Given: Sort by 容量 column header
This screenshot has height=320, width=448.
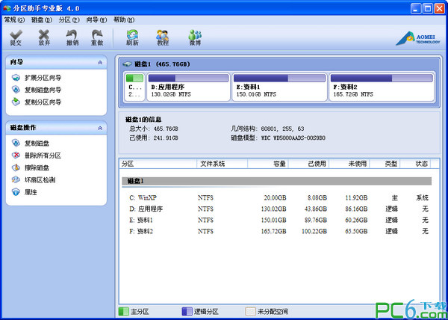Looking at the screenshot, I should point(268,164).
